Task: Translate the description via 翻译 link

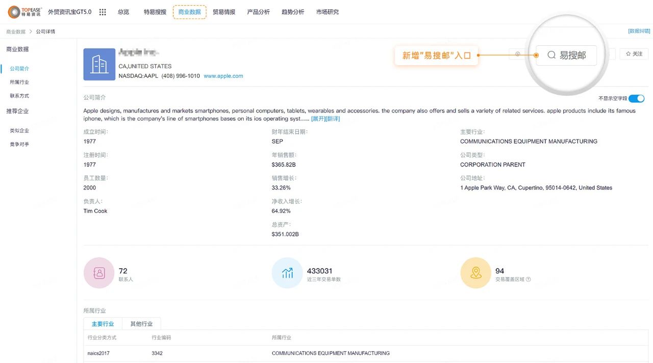Action: point(333,119)
